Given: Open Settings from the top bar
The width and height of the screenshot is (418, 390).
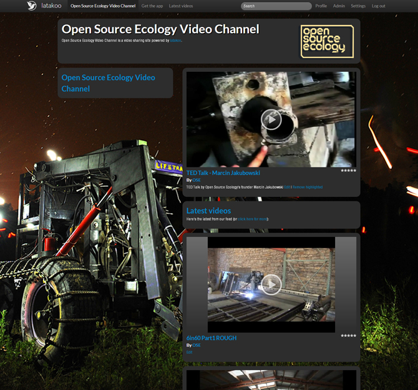Looking at the screenshot, I should tap(358, 6).
